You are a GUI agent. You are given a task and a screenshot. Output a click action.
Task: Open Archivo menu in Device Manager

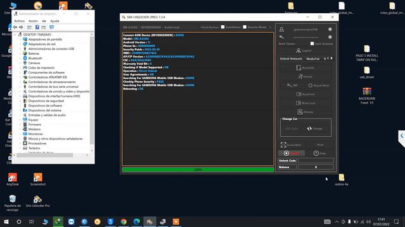(20, 21)
